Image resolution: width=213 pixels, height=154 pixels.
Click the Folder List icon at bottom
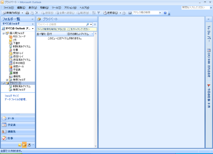tap(24, 145)
